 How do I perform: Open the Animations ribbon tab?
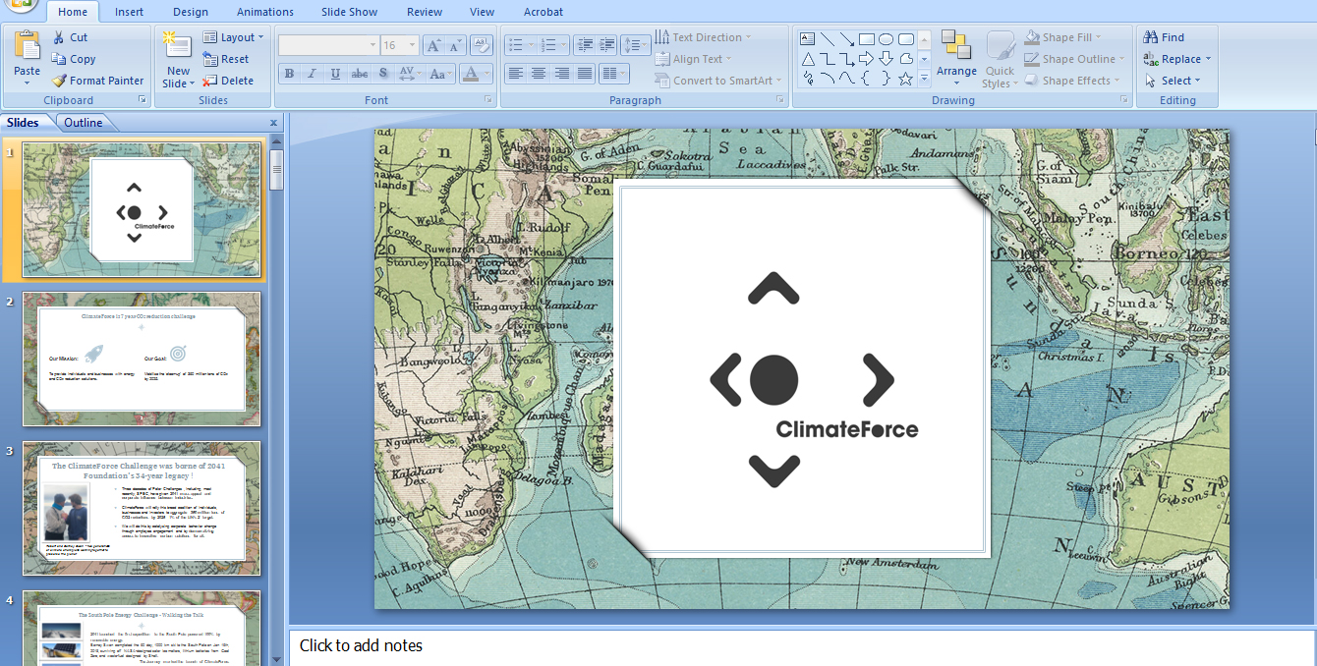coord(265,12)
